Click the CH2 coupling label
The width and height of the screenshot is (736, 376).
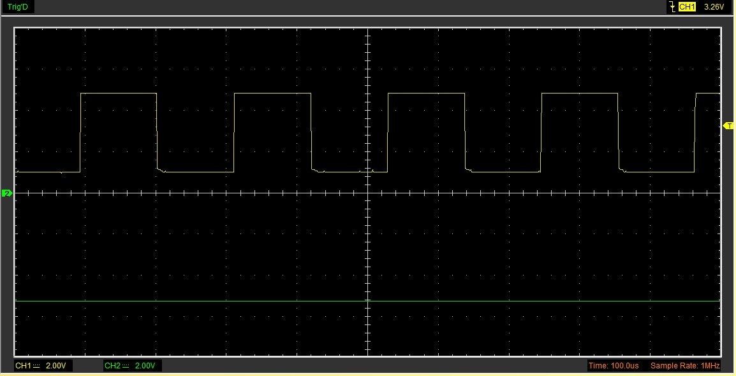[117, 366]
